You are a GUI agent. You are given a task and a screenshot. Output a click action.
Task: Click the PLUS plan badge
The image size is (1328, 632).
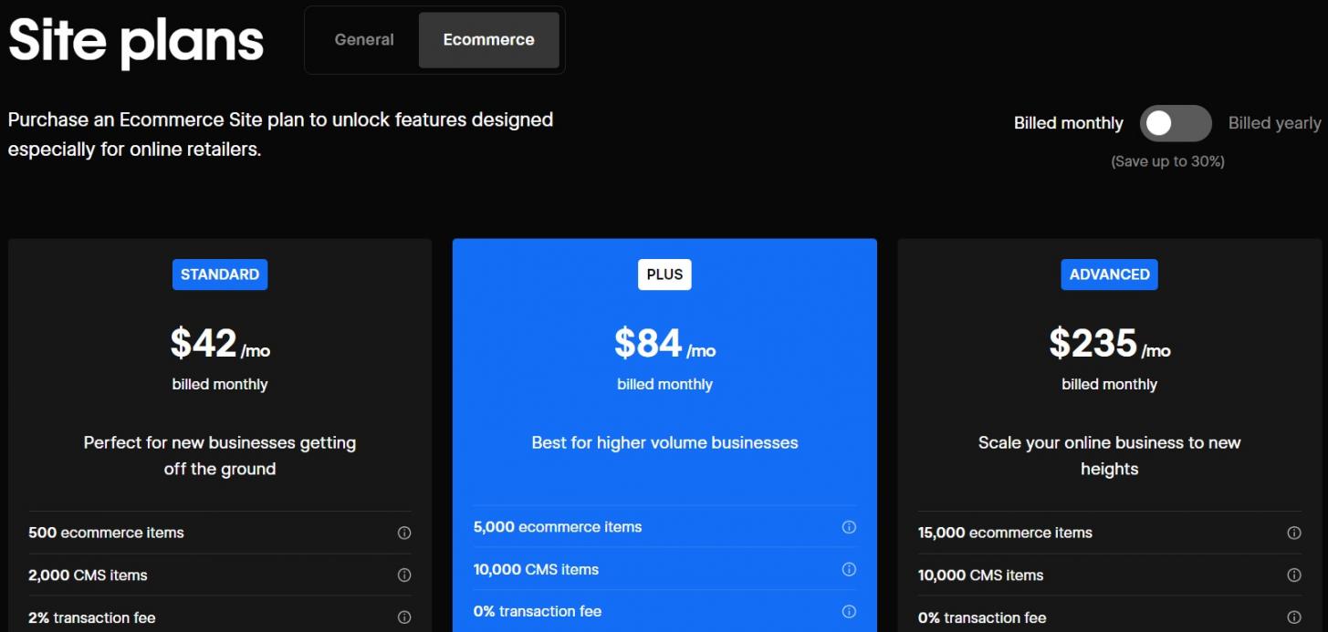pos(664,275)
